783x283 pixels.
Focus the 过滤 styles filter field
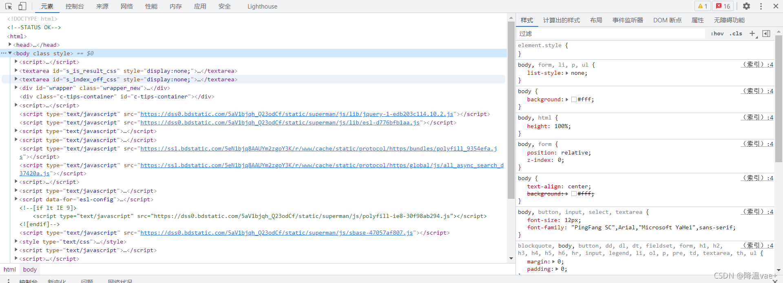coord(611,34)
